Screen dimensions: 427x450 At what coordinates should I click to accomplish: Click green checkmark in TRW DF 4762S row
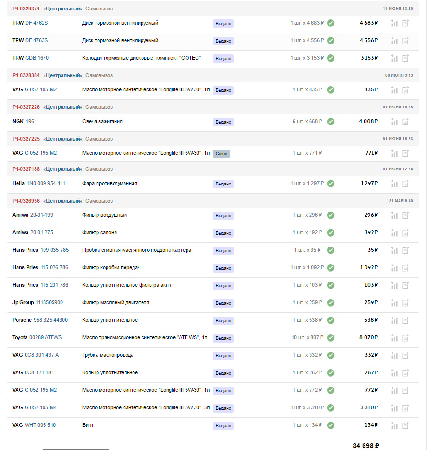coord(331,23)
